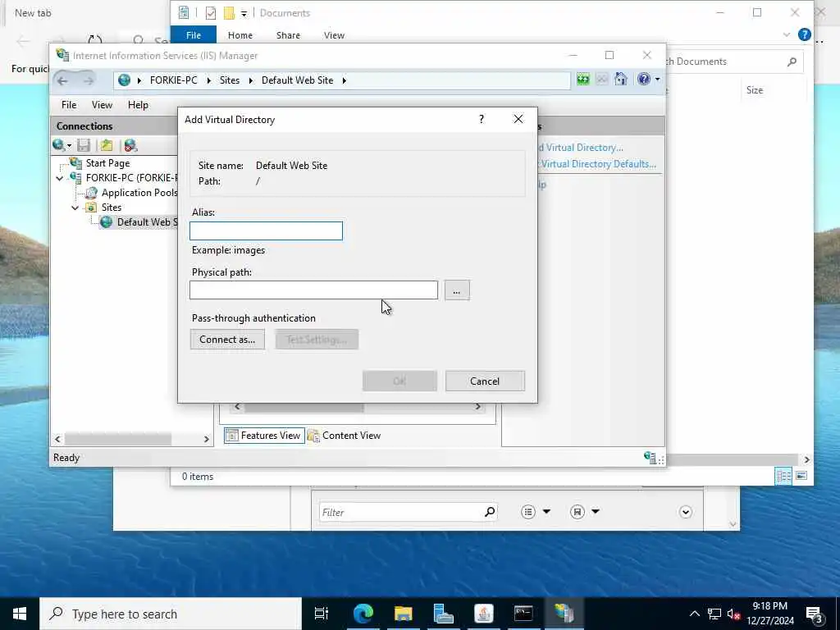Browse for physical path with ellipsis button
This screenshot has height=630, width=840.
pyautogui.click(x=457, y=290)
